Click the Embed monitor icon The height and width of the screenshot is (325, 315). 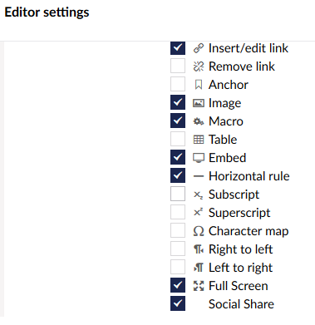(199, 158)
